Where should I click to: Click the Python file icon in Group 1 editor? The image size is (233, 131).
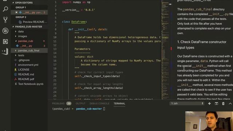coord(20,12)
